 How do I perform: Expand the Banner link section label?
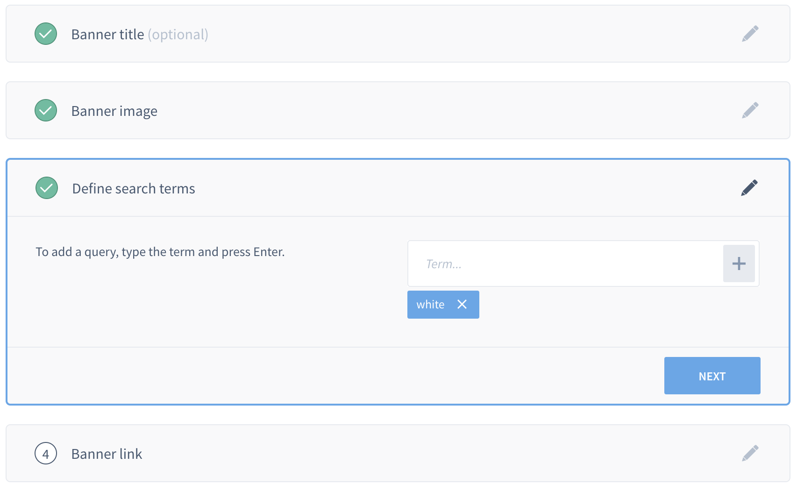(107, 454)
